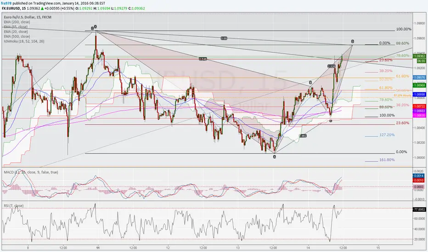428x252 pixels.
Task: Click the 'L:1.09279' low value
Action: pyautogui.click(x=119, y=8)
